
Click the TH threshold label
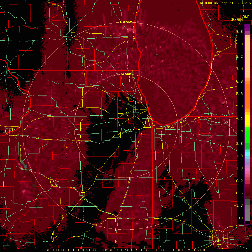(241, 218)
